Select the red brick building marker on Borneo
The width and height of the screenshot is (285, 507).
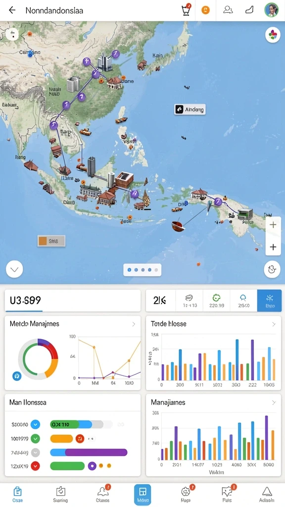124,180
